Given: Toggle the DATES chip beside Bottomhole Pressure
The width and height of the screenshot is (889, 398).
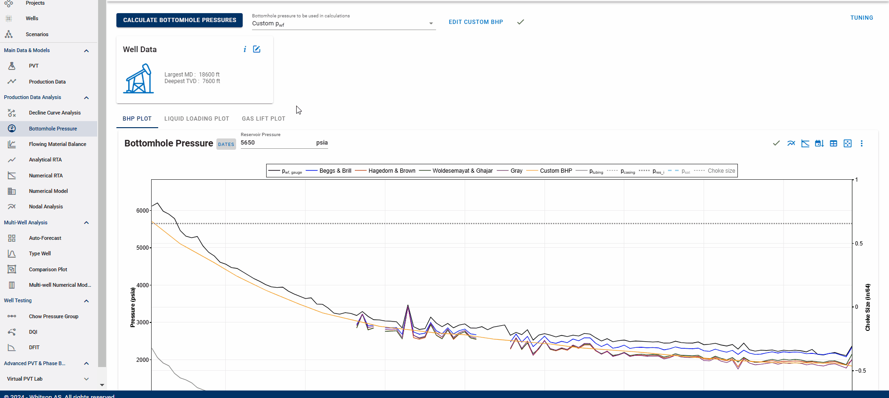Looking at the screenshot, I should point(226,145).
